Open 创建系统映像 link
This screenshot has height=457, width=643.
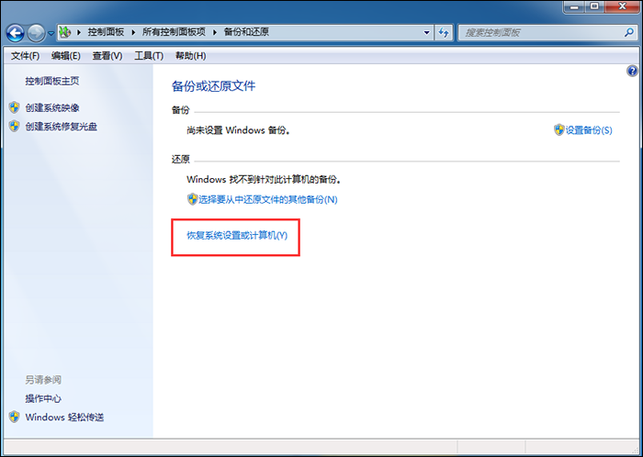(x=52, y=107)
